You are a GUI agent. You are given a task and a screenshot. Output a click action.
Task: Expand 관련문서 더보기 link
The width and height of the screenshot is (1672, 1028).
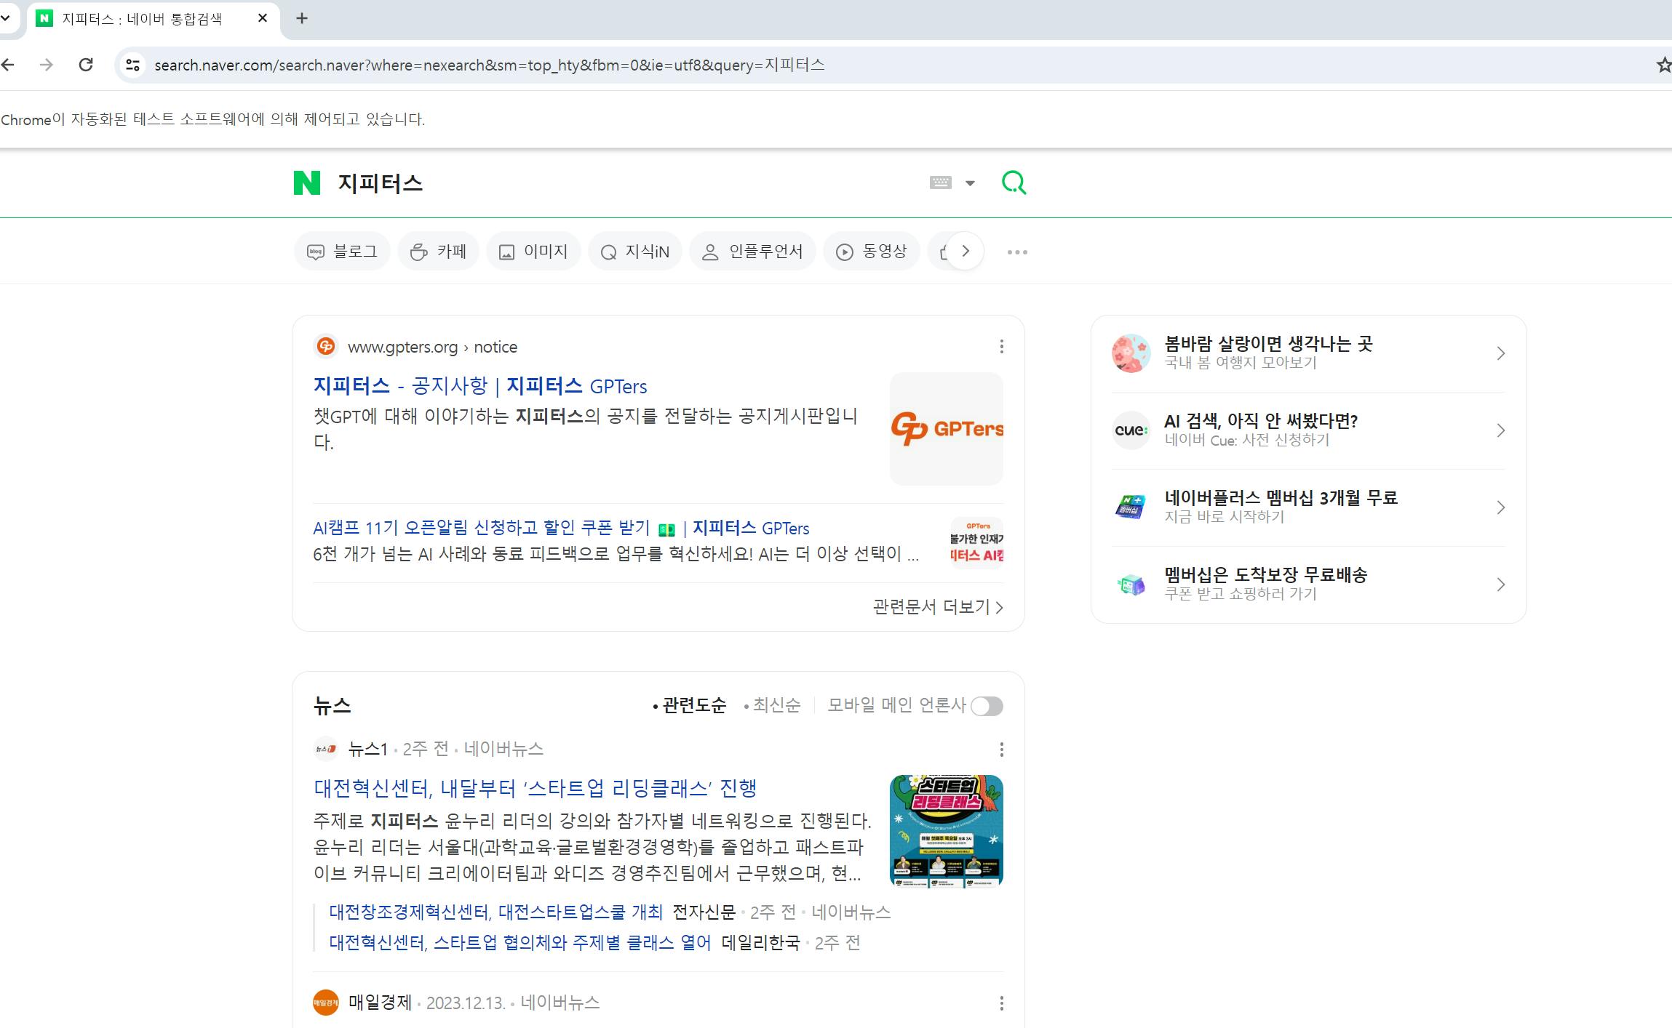pos(937,607)
